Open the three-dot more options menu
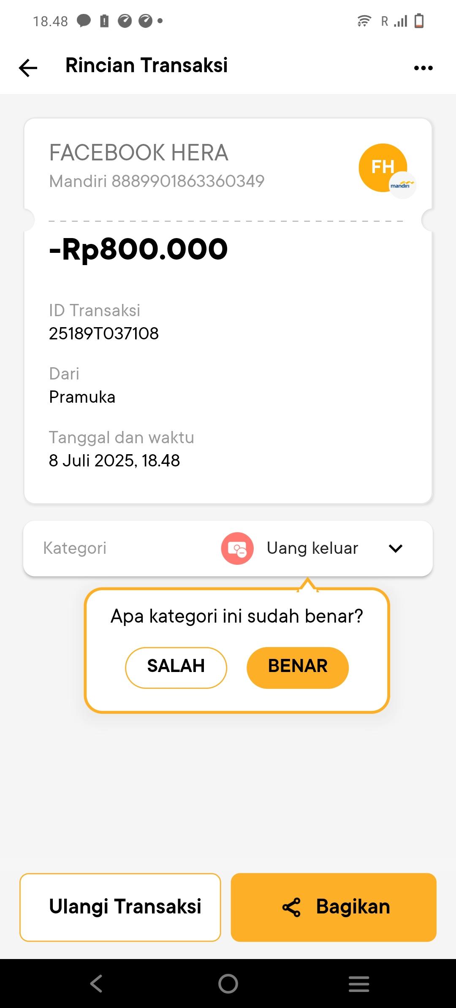The width and height of the screenshot is (456, 1008). (423, 68)
